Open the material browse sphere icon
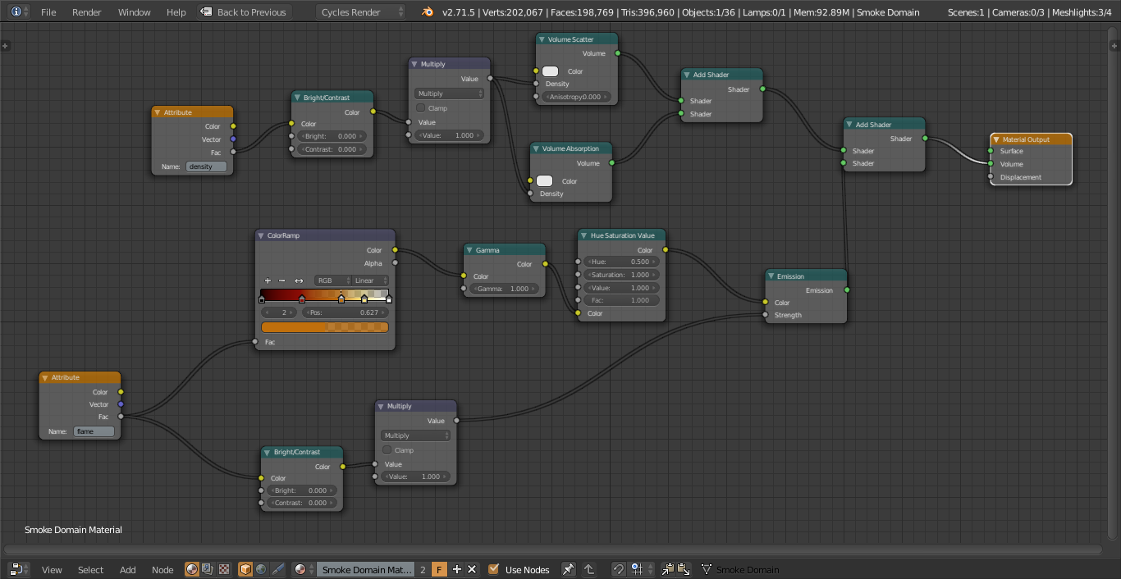The height and width of the screenshot is (579, 1121). (304, 569)
